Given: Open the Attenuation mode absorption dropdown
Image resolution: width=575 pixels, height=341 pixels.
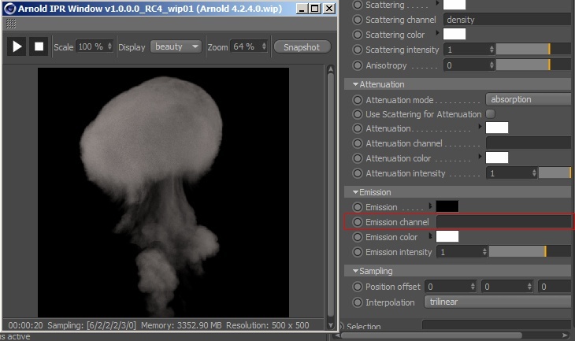Looking at the screenshot, I should [x=530, y=99].
